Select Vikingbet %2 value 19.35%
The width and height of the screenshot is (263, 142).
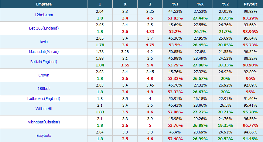tap(225, 126)
